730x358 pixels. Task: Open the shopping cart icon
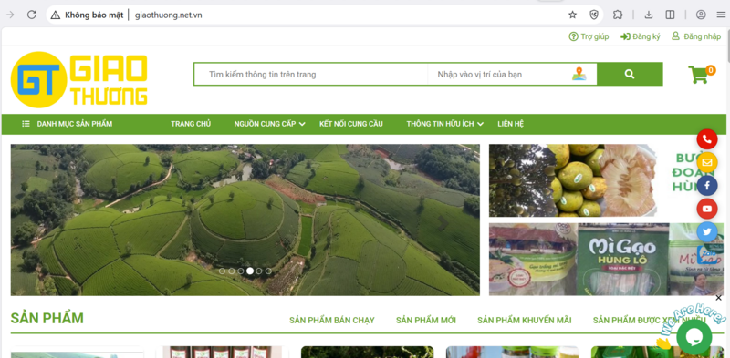point(698,75)
